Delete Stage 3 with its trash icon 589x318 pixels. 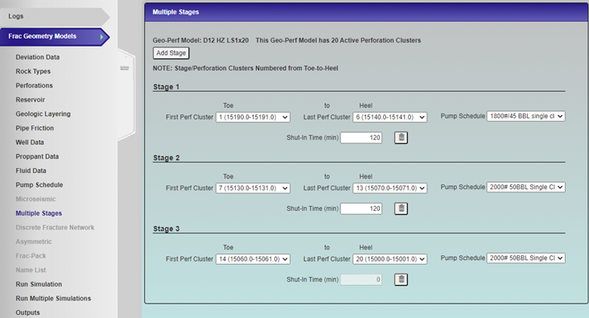[401, 279]
